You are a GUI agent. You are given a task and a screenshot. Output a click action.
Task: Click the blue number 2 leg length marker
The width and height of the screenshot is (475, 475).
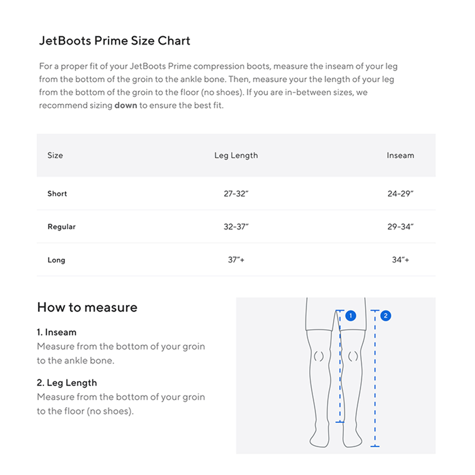click(385, 315)
